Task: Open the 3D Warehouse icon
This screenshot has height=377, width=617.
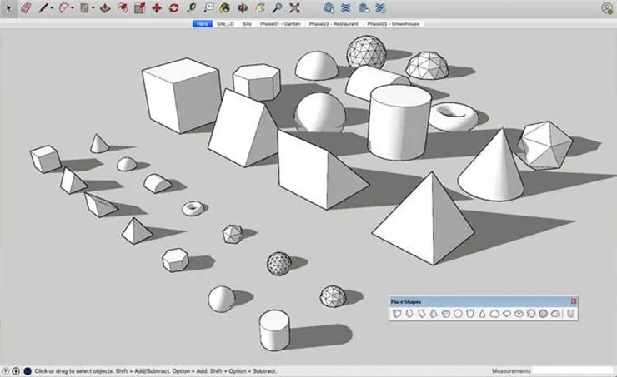Action: [329, 7]
